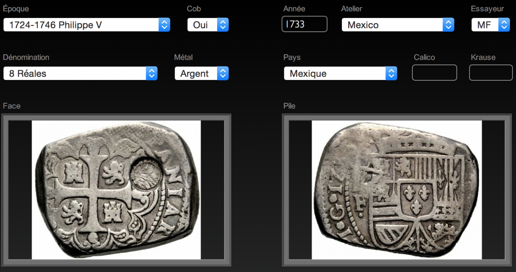The image size is (516, 272).
Task: Open the Atelier dropdown showing Mexico
Action: [x=398, y=24]
